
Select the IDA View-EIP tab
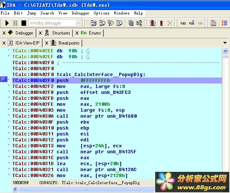tap(27, 43)
